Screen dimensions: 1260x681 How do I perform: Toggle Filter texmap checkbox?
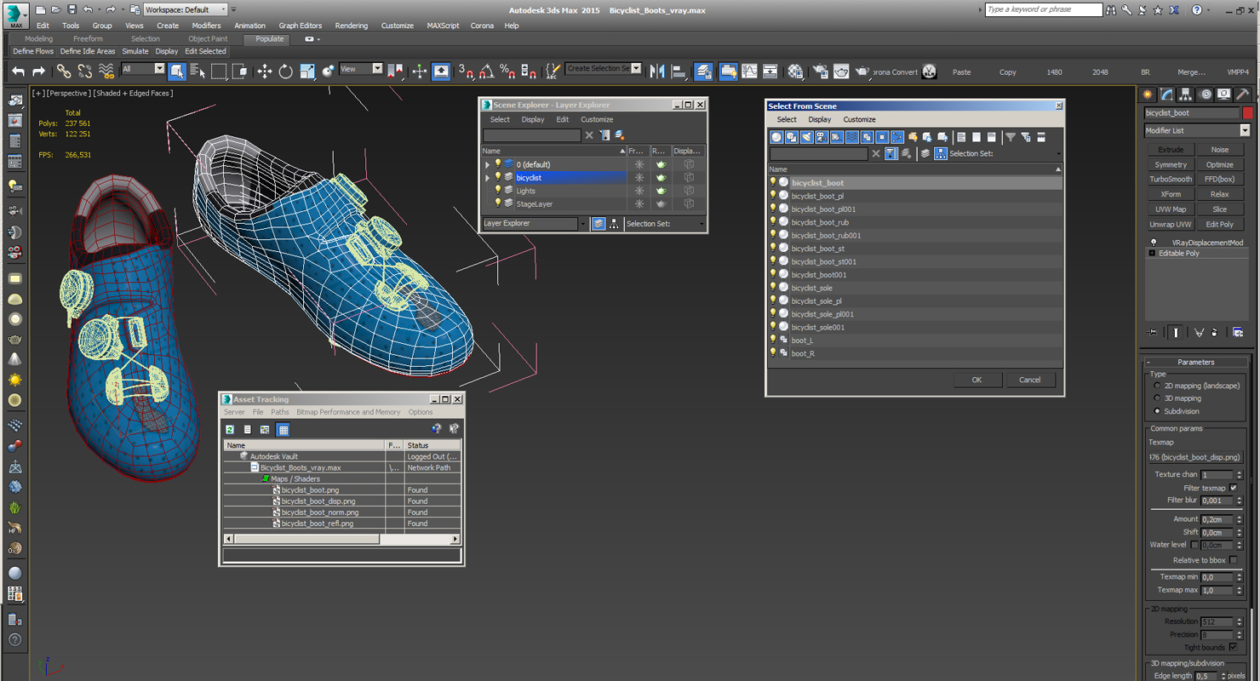pyautogui.click(x=1233, y=488)
